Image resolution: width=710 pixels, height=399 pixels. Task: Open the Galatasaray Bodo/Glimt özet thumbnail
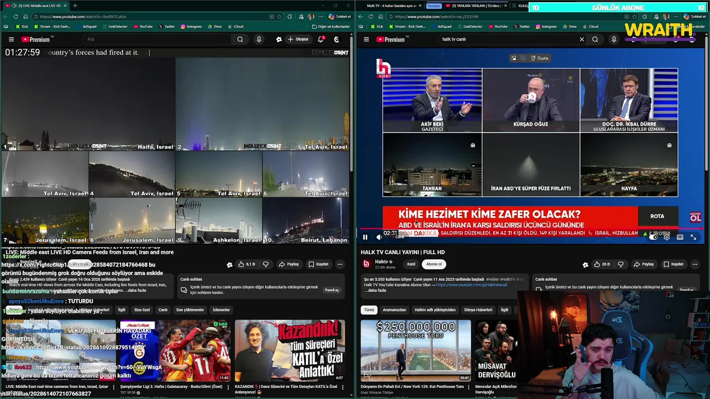coord(175,351)
